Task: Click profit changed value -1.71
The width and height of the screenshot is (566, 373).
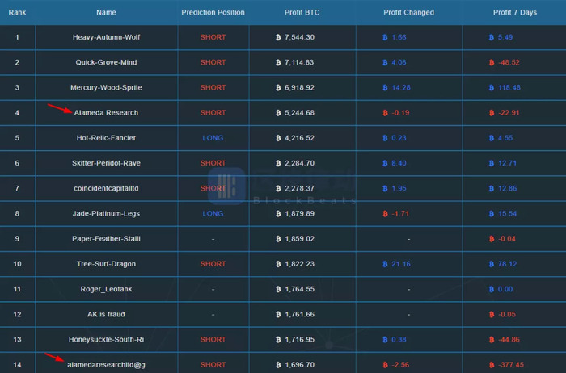Action: (400, 214)
